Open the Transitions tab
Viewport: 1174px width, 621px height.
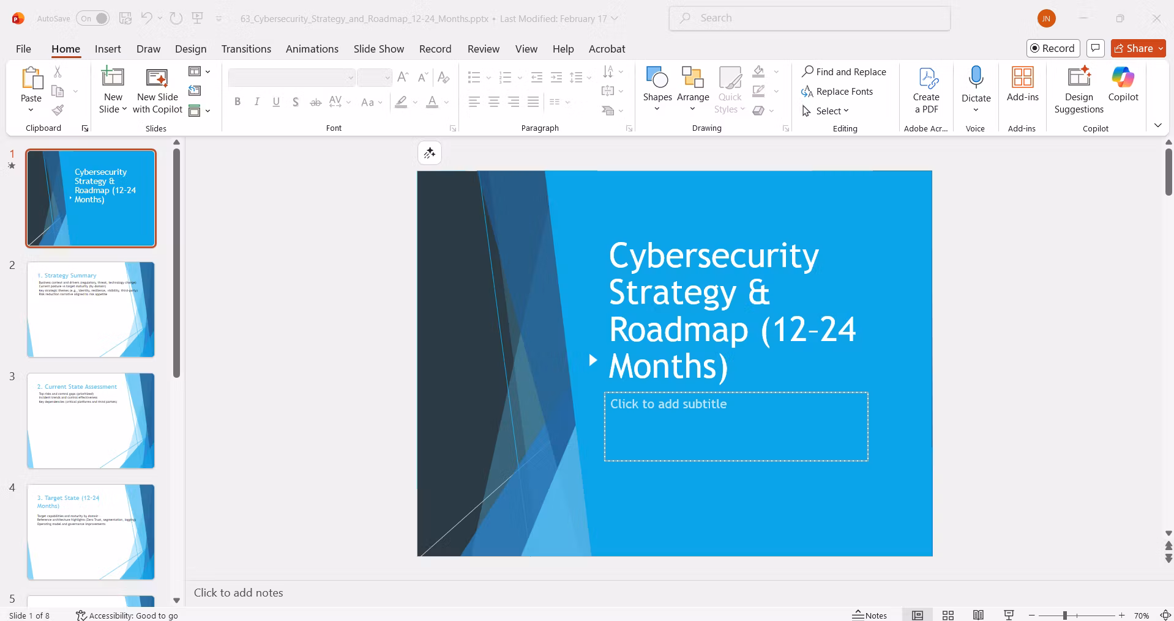(x=246, y=49)
